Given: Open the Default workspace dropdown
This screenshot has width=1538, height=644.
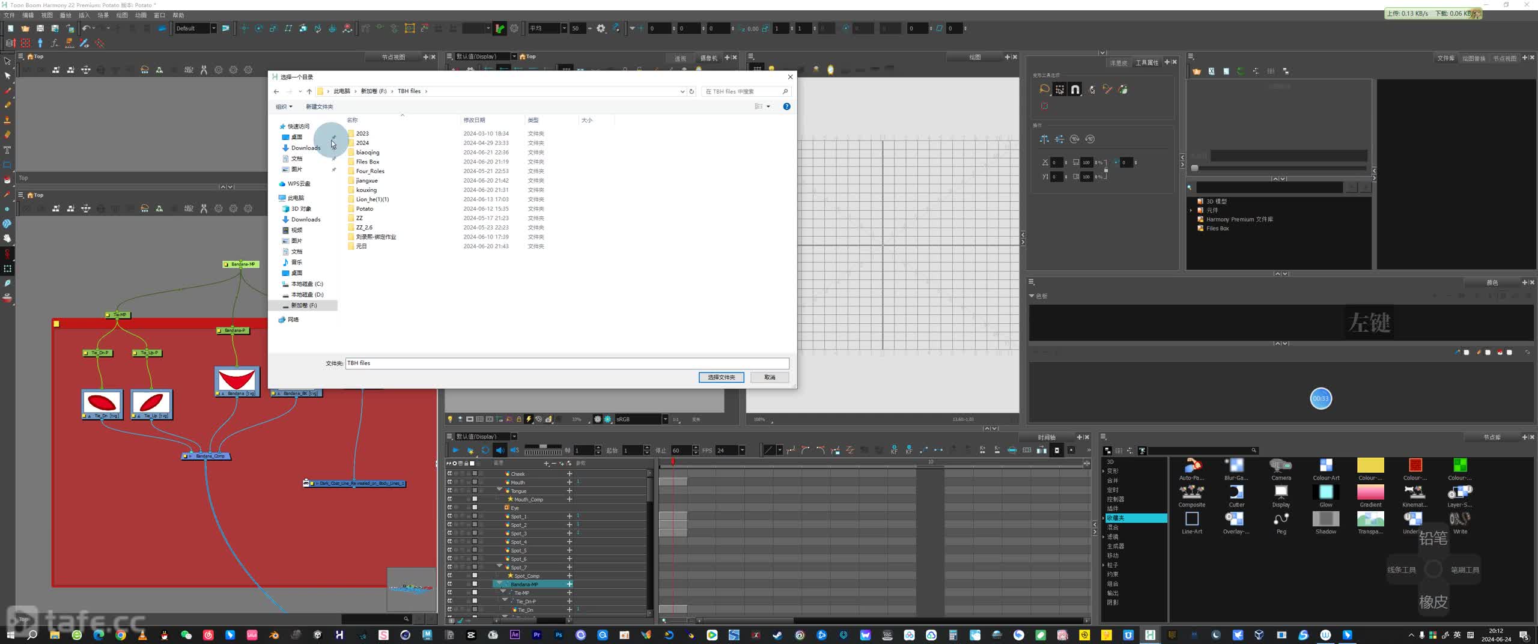Looking at the screenshot, I should click(x=213, y=28).
